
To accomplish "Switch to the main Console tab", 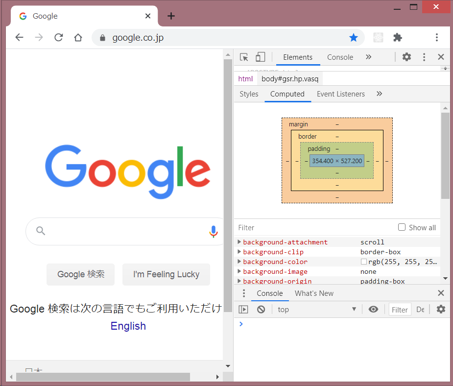I will point(340,57).
